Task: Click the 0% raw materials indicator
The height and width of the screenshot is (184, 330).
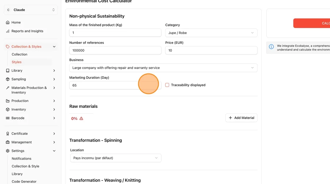Action: coord(74,118)
